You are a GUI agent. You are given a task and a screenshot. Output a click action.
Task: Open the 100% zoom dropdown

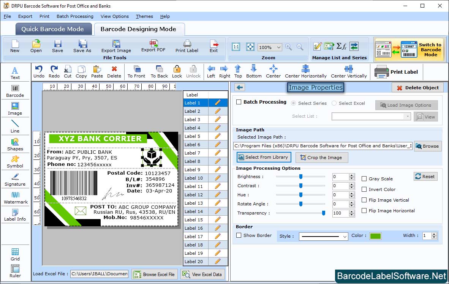click(270, 47)
